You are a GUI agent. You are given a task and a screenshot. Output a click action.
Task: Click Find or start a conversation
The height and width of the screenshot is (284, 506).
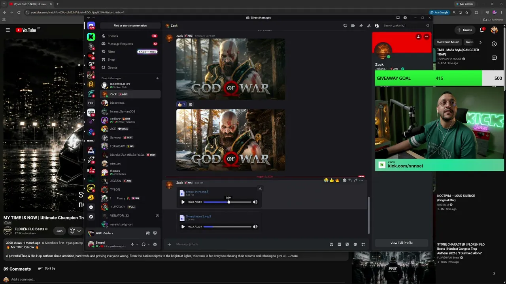(x=130, y=26)
